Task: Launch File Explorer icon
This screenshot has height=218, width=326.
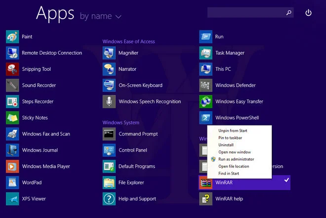Action: click(109, 183)
